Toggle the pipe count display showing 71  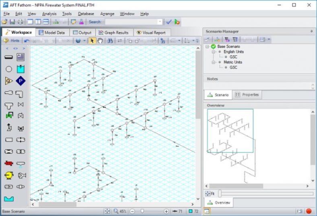pos(177,211)
